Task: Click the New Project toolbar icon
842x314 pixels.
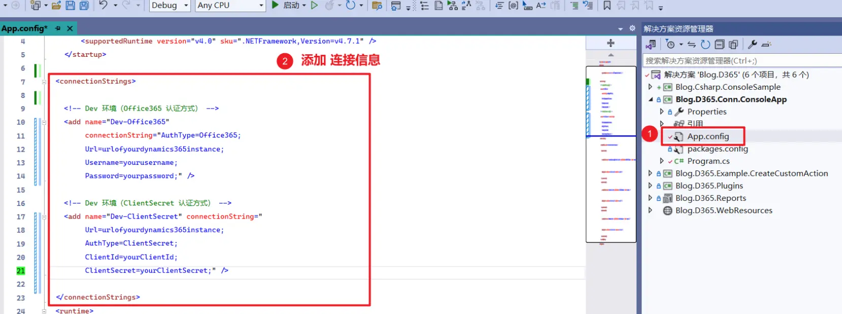Action: coord(36,6)
